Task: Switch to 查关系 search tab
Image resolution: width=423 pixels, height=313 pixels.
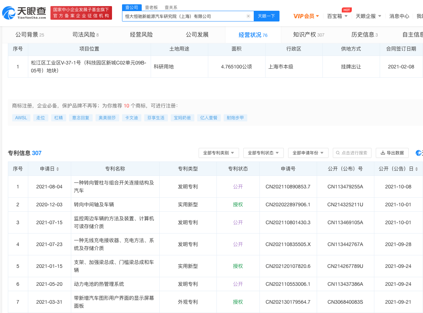Action: (171, 8)
